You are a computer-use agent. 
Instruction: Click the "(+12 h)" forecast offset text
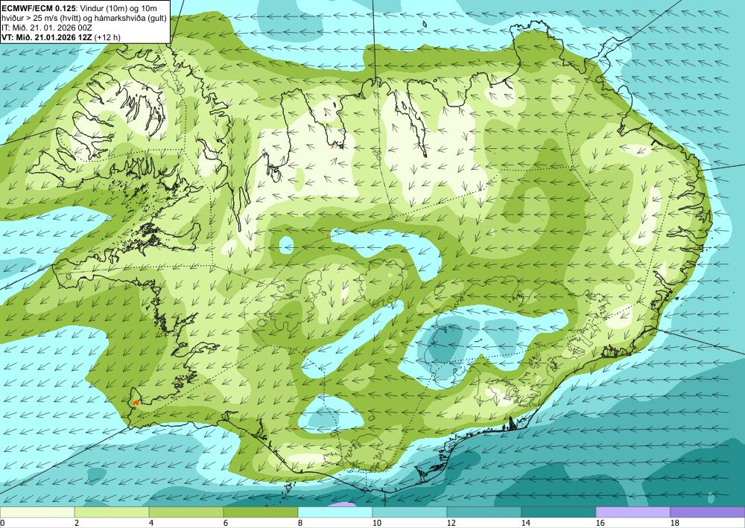click(x=107, y=37)
